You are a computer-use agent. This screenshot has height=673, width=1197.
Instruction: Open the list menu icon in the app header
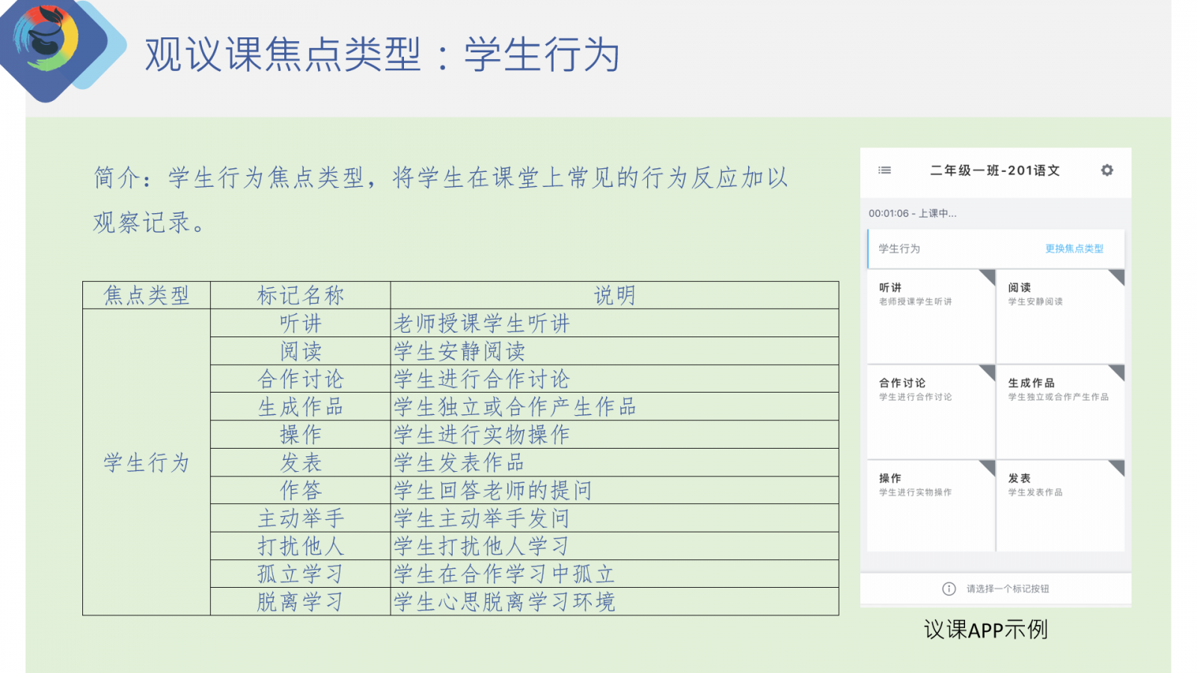coord(884,170)
